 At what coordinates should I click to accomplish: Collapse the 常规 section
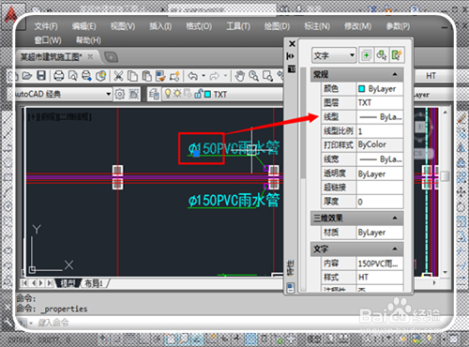(x=395, y=74)
